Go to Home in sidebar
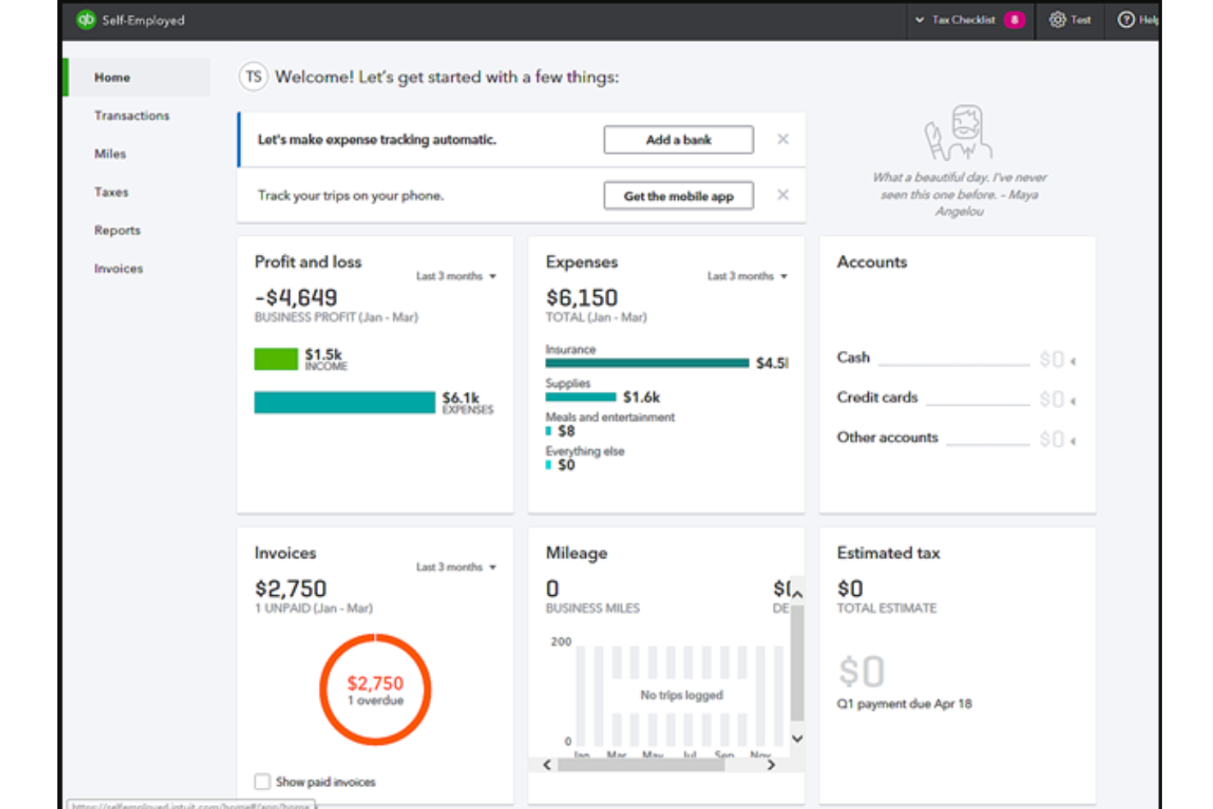Viewport: 1213px width, 809px height. (137, 77)
